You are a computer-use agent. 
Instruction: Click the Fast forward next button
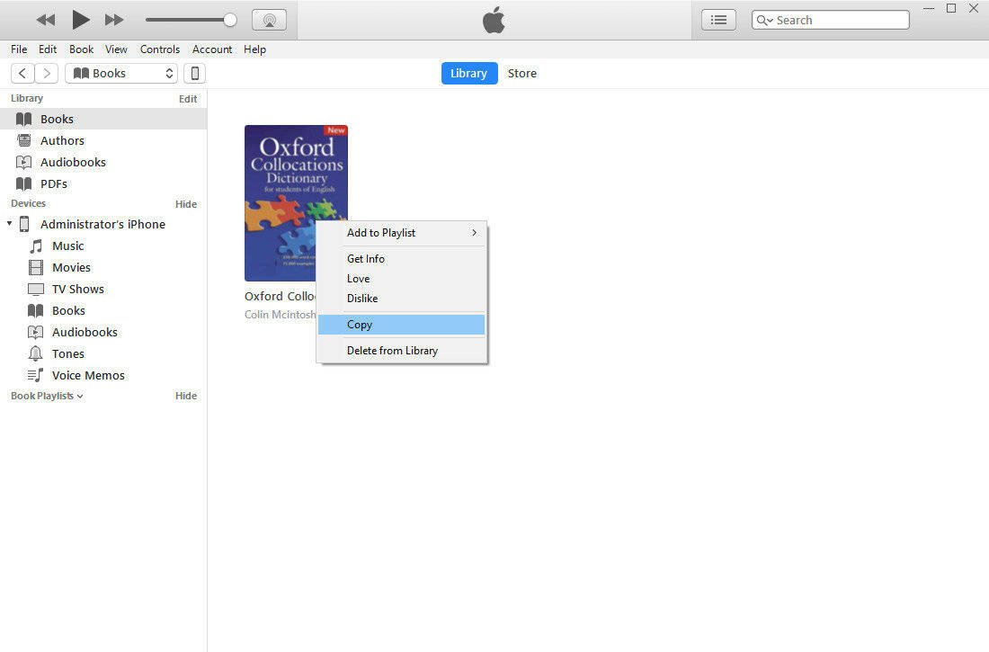pyautogui.click(x=114, y=20)
